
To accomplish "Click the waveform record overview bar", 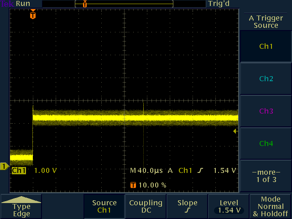I will (124, 4).
